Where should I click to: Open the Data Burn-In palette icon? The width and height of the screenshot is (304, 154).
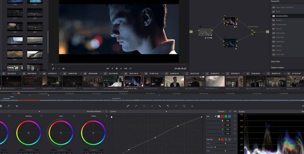[x=192, y=106]
